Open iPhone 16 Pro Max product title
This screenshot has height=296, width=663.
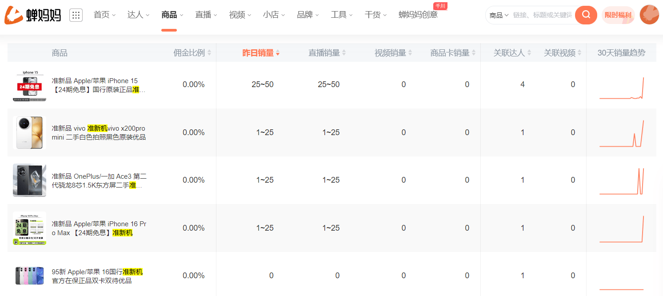pyautogui.click(x=99, y=228)
